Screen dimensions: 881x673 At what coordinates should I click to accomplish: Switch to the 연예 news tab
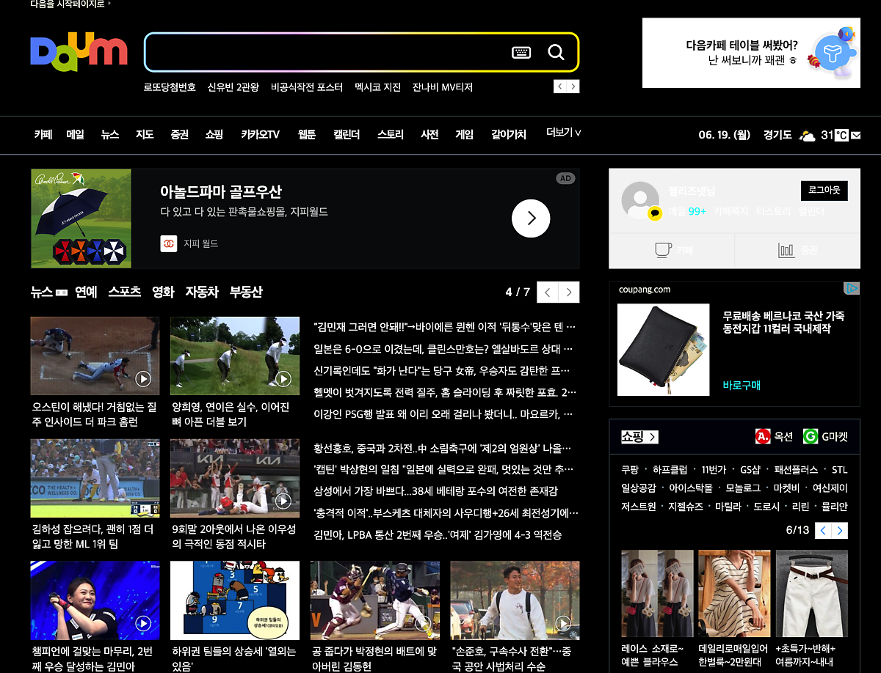pyautogui.click(x=86, y=292)
